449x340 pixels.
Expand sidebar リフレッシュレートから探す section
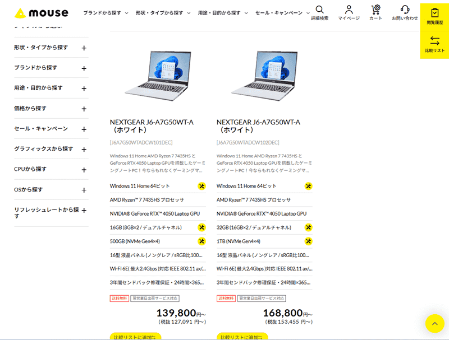[51, 213]
